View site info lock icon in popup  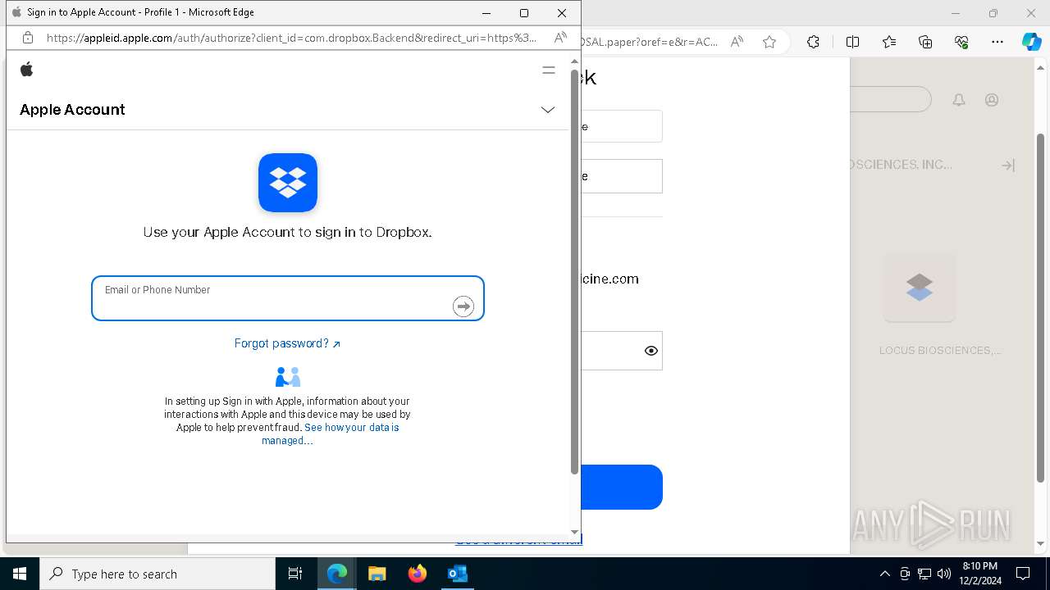point(27,38)
